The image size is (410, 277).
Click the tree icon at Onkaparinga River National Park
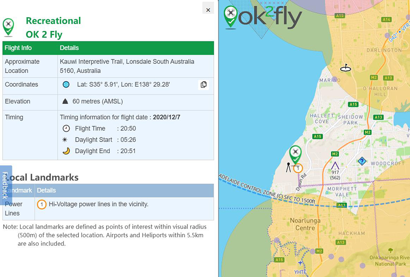coord(391,251)
